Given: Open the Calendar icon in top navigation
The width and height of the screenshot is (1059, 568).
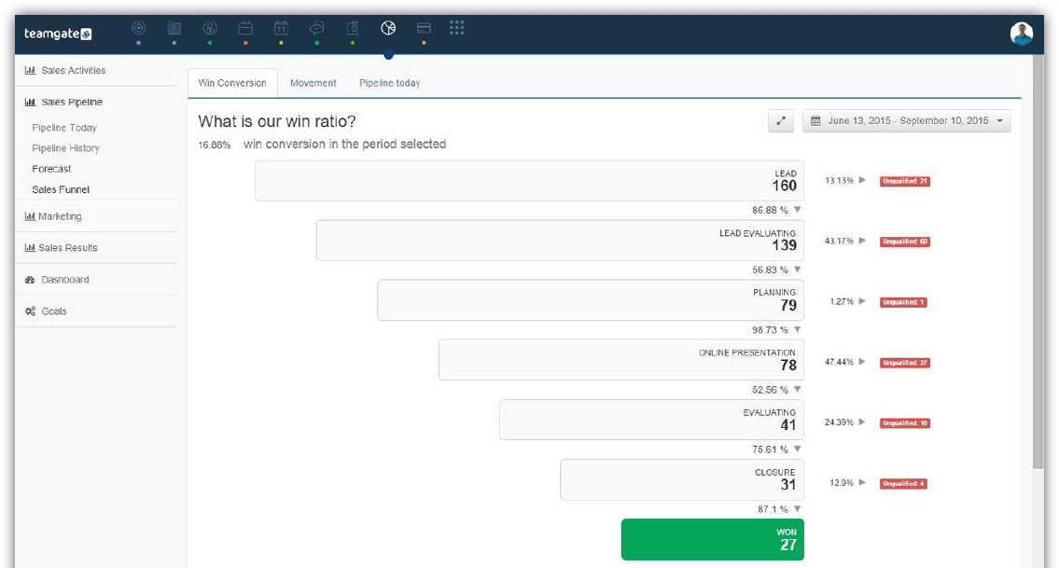Looking at the screenshot, I should [x=281, y=28].
